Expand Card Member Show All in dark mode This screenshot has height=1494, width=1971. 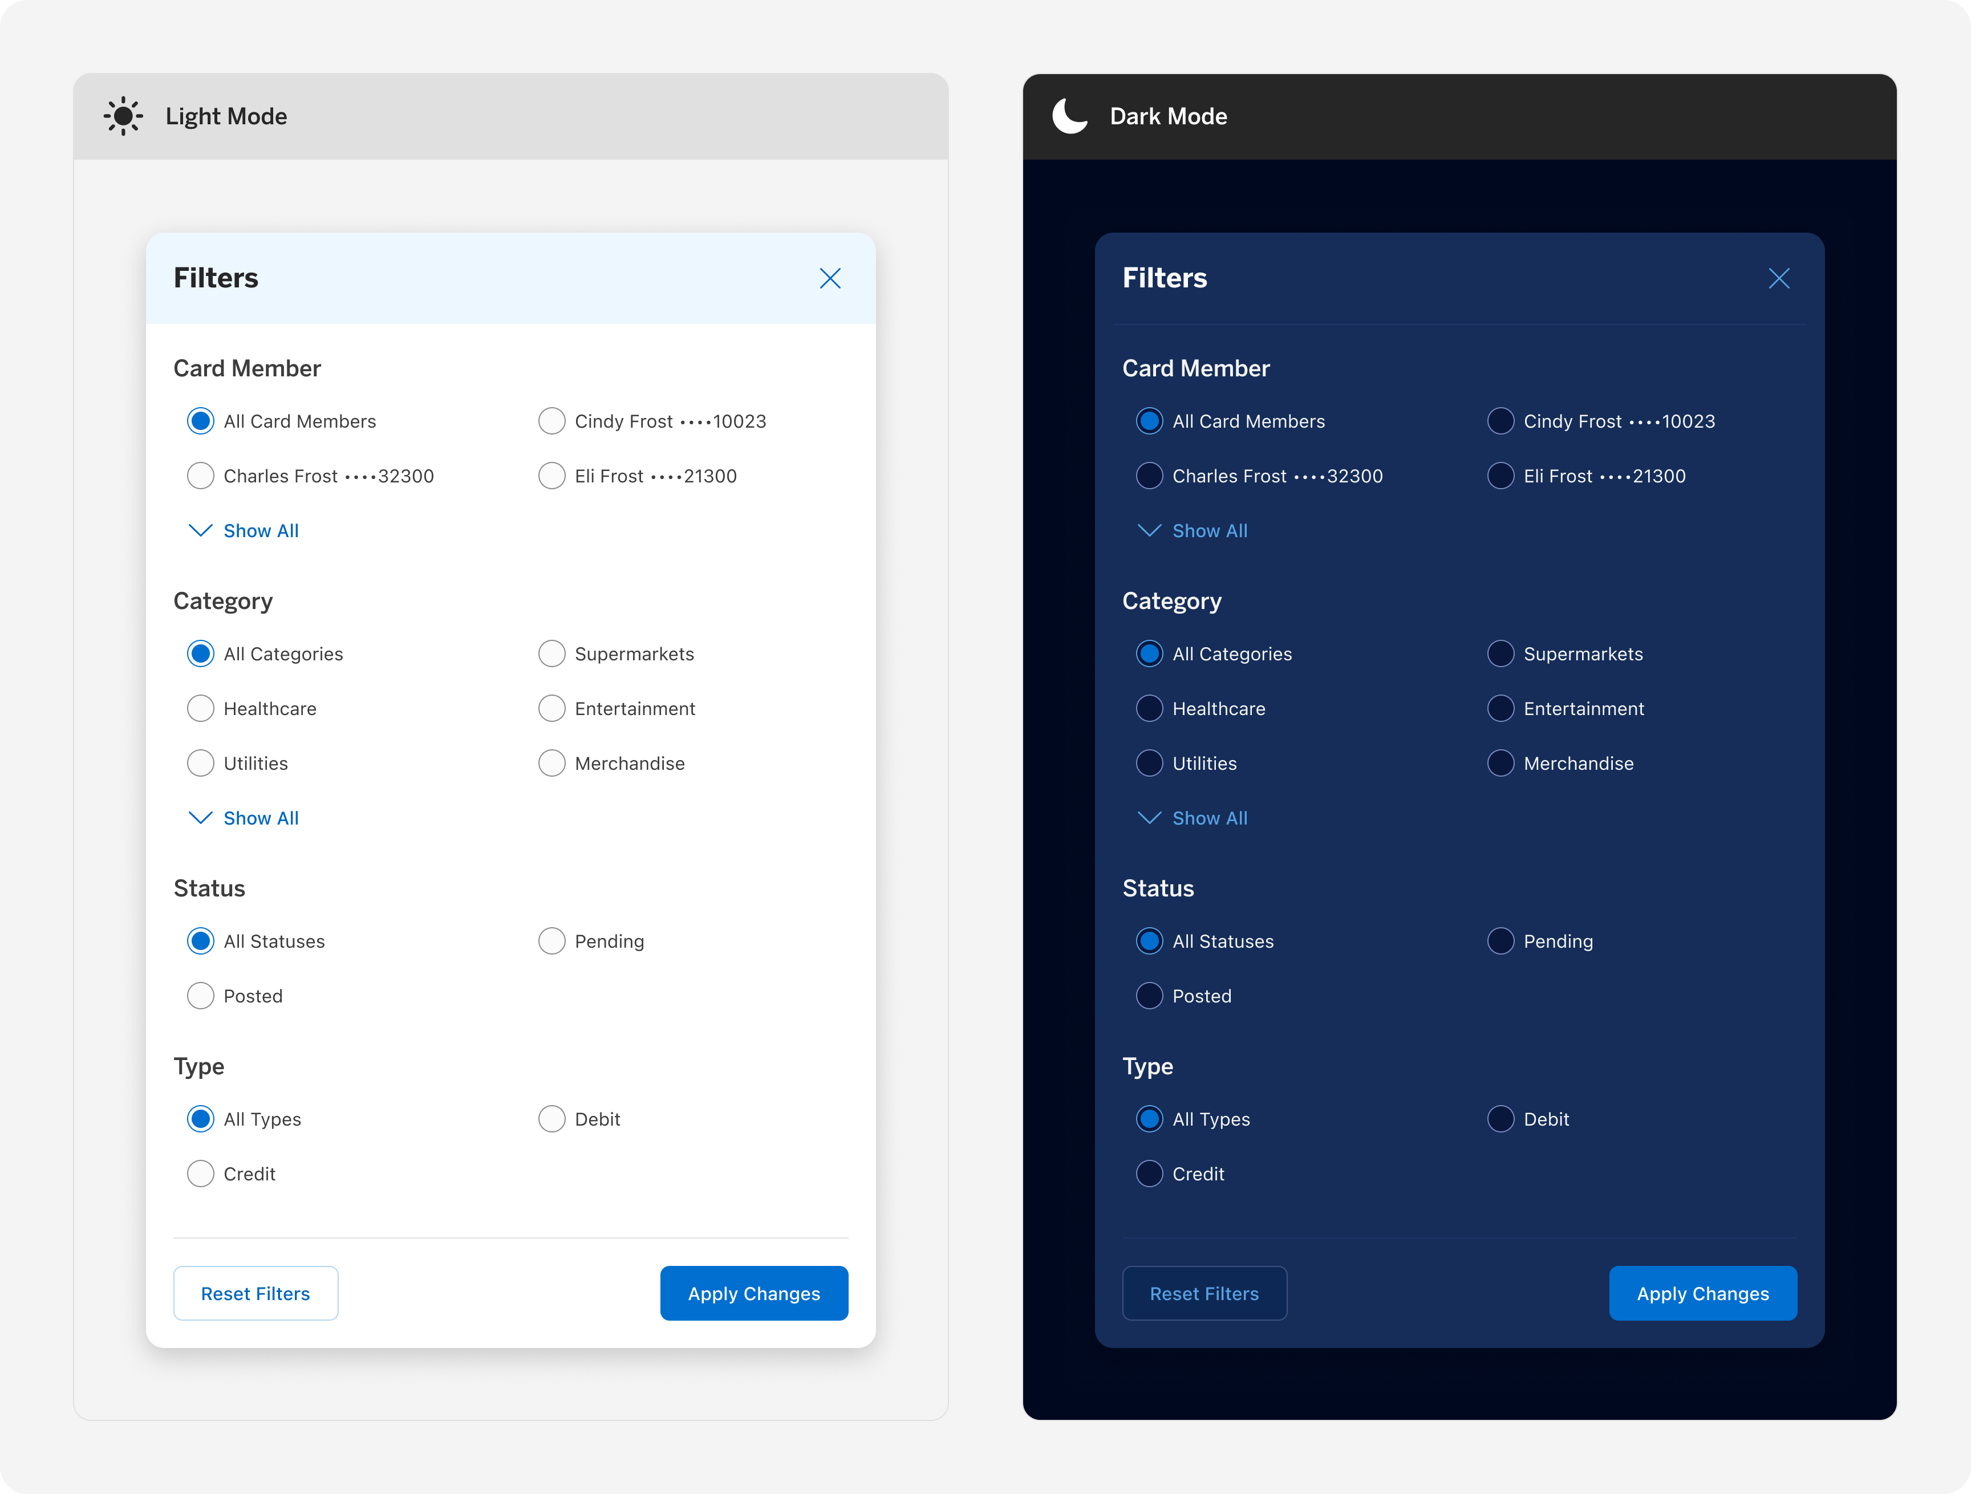tap(1193, 531)
